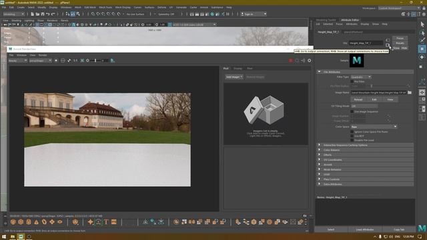
Task: Click the red stop render icon in Arnold RenderView
Action: pyautogui.click(x=291, y=61)
